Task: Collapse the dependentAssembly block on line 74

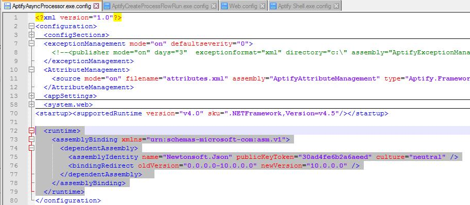Action: pyautogui.click(x=31, y=148)
